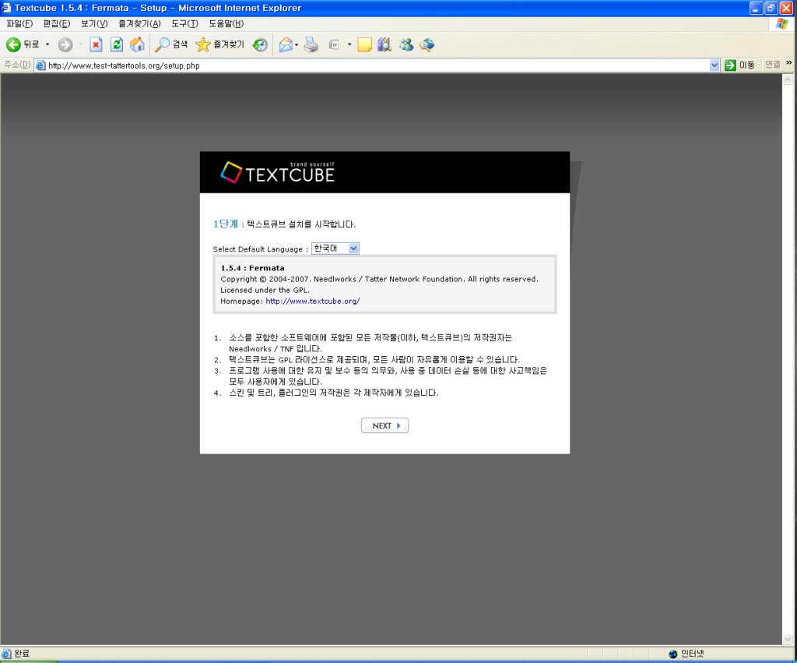Minimize the Internet Explorer window
797x663 pixels.
757,8
